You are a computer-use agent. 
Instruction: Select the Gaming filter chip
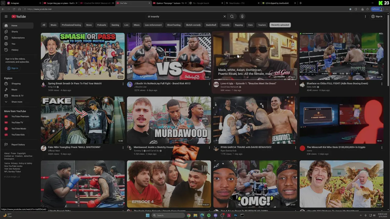[115, 25]
